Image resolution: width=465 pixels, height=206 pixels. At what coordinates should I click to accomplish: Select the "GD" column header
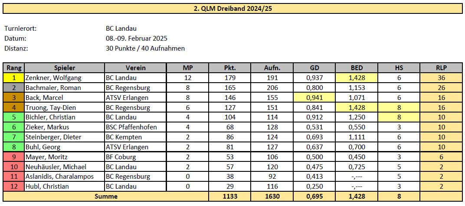pos(314,68)
